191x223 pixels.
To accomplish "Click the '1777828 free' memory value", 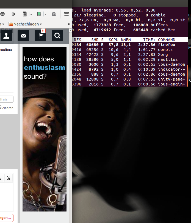I will tap(109, 25).
